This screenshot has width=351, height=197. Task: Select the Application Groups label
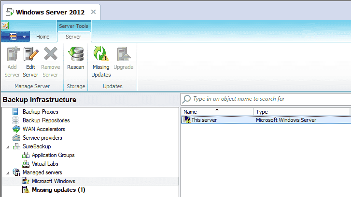pyautogui.click(x=53, y=155)
